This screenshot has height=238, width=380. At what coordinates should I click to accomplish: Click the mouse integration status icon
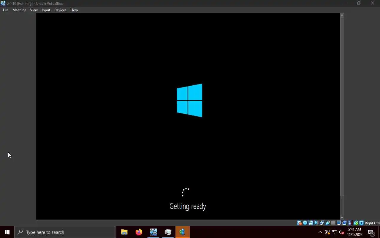point(356,223)
